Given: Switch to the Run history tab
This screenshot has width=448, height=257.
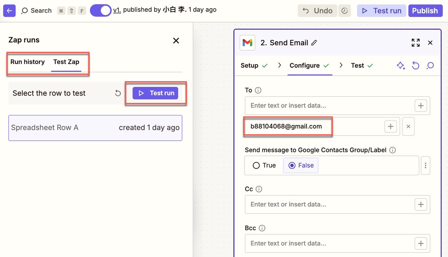Looking at the screenshot, I should click(x=28, y=62).
